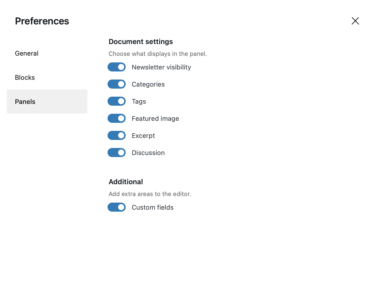Toggle the Tags panel off
This screenshot has height=302, width=375.
116,101
